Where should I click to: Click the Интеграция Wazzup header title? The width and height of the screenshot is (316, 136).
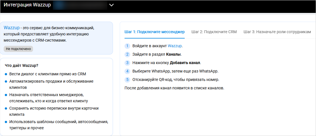click(27, 5)
